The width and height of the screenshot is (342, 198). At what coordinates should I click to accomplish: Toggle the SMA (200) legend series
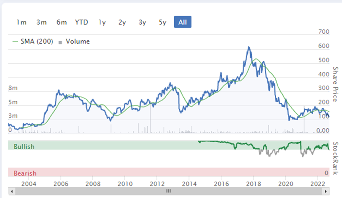click(x=33, y=41)
